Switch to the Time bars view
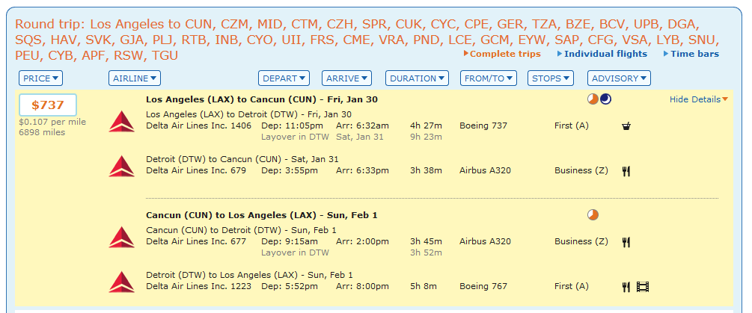 tap(694, 54)
